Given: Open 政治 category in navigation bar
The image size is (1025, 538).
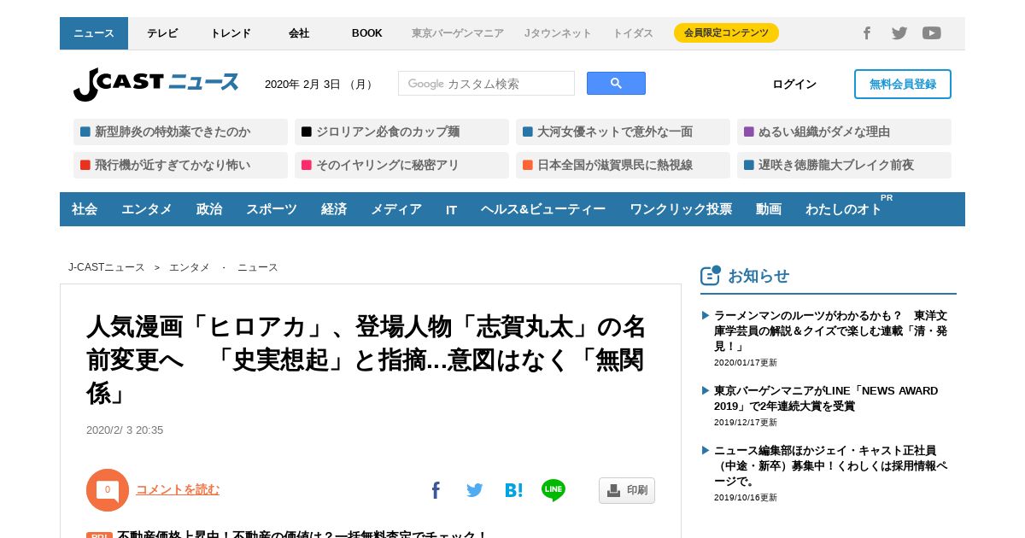Looking at the screenshot, I should (209, 209).
